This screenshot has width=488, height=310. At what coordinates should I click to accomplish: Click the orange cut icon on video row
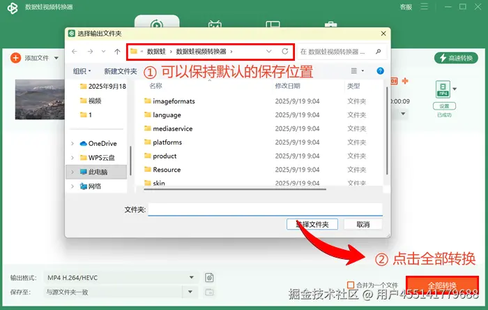click(405, 81)
